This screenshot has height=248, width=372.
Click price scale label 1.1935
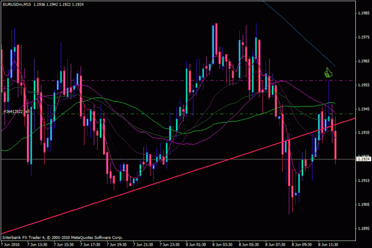(364, 133)
